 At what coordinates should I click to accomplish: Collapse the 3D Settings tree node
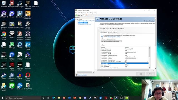tap(76, 19)
